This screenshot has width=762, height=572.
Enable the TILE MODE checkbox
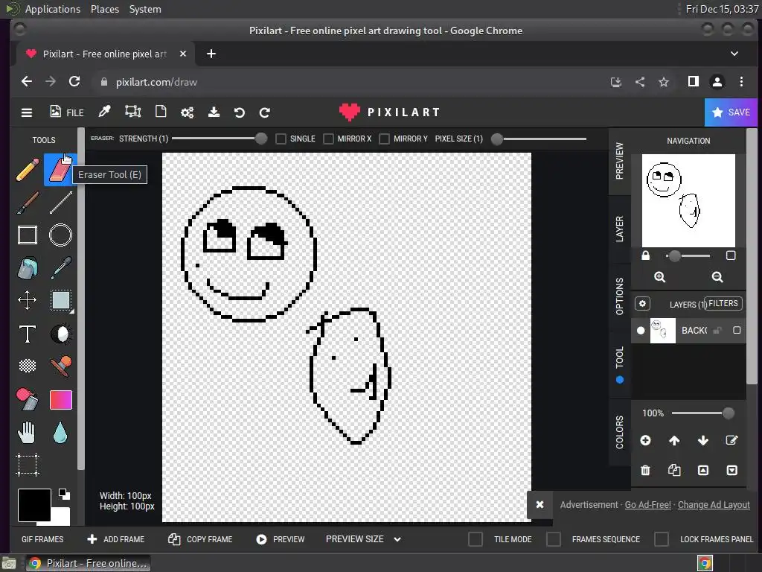pos(476,539)
